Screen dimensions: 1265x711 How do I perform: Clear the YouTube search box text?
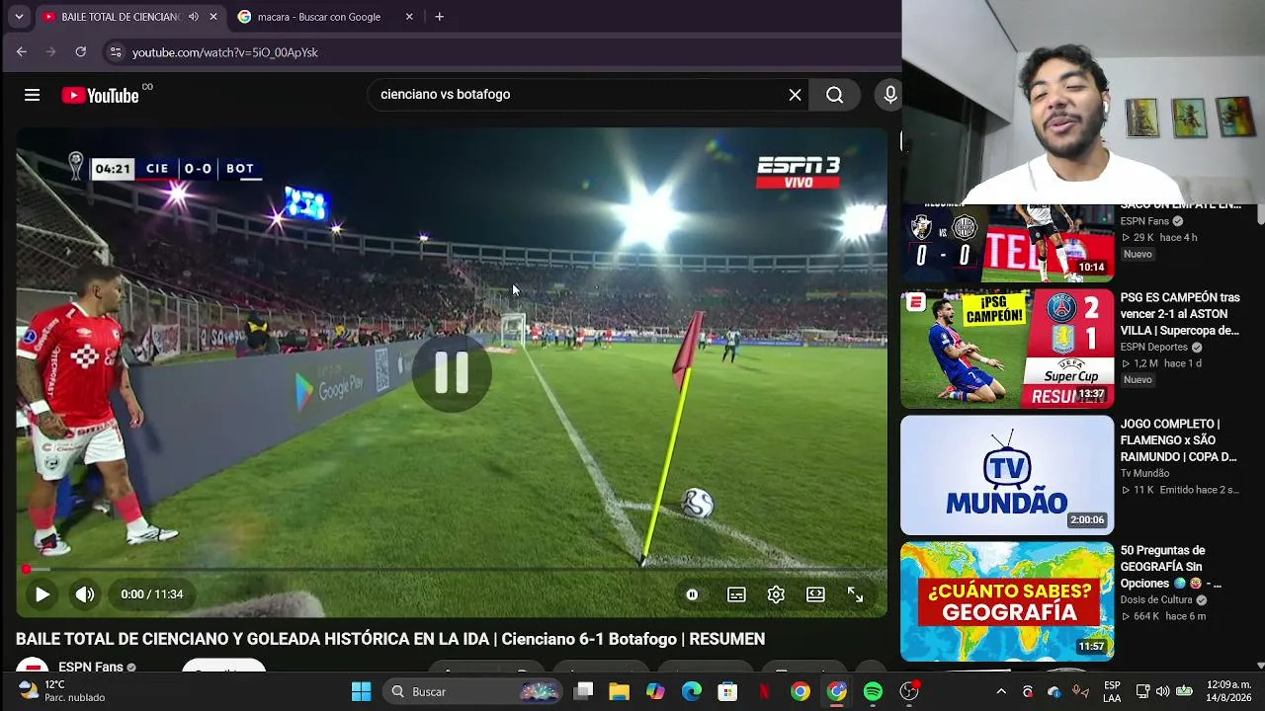tap(795, 95)
